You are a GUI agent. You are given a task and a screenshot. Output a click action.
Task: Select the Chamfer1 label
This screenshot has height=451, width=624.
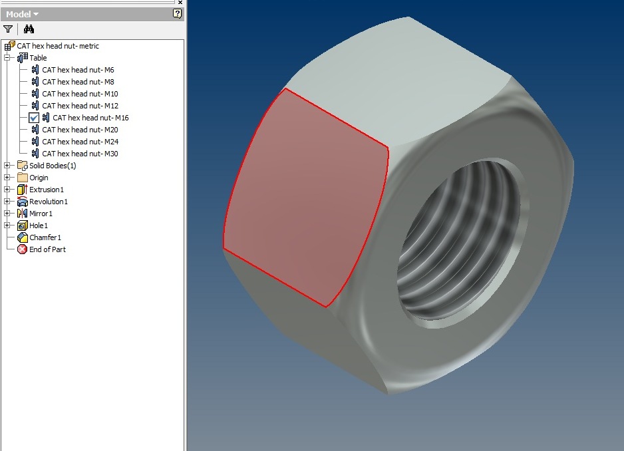pos(45,237)
